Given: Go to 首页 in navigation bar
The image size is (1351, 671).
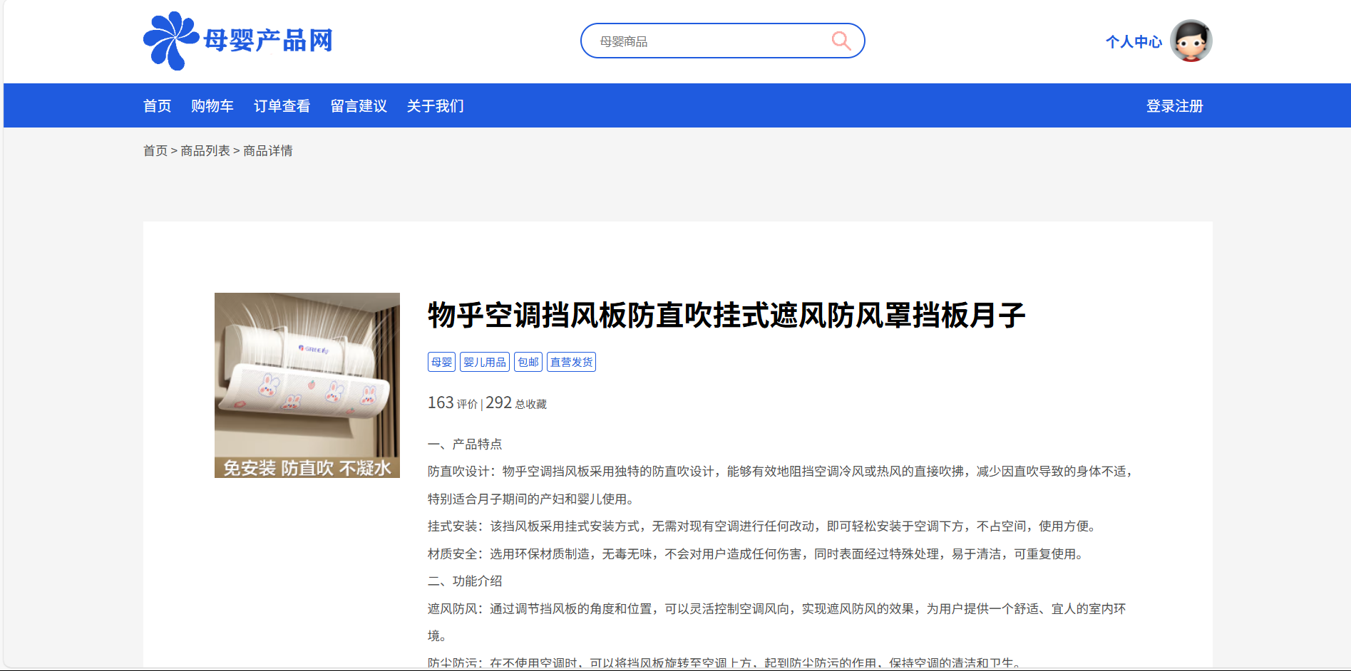Looking at the screenshot, I should (x=157, y=106).
